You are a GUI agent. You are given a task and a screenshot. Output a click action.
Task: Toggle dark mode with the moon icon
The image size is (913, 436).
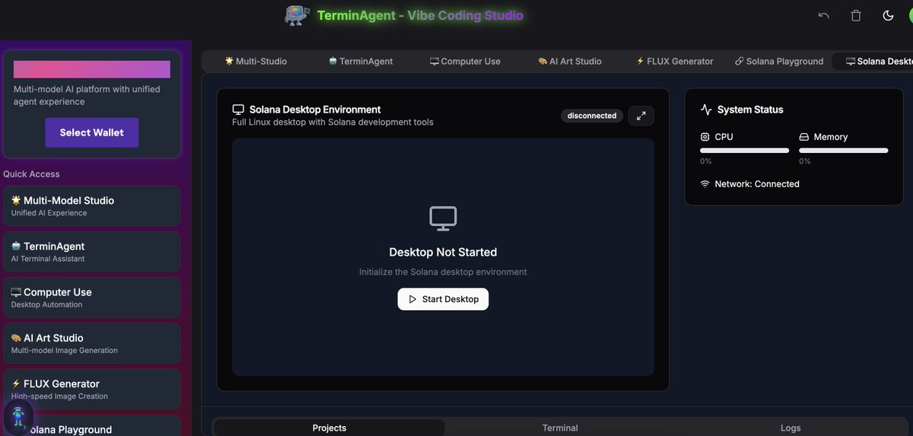888,15
